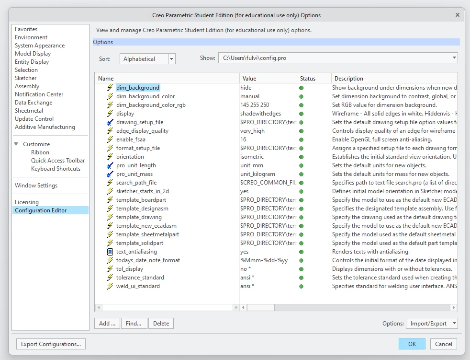Click the wand icon beside drawing_setup_file
The height and width of the screenshot is (360, 470).
[110, 122]
